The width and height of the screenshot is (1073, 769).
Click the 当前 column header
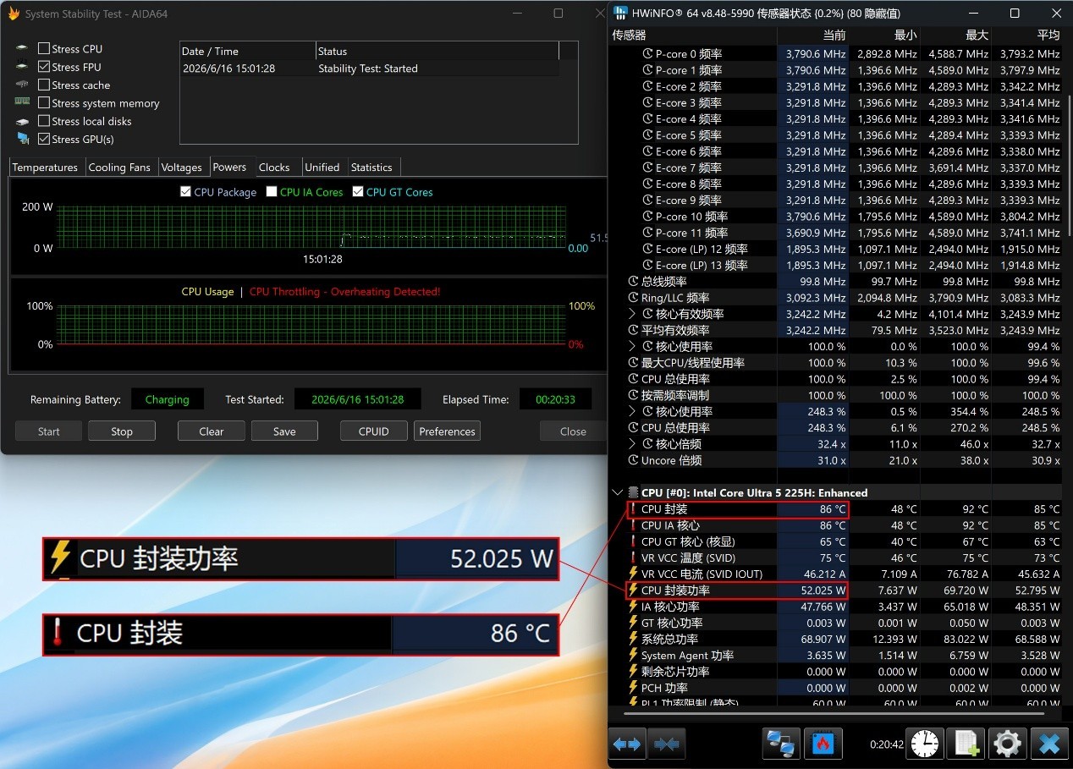pyautogui.click(x=813, y=35)
